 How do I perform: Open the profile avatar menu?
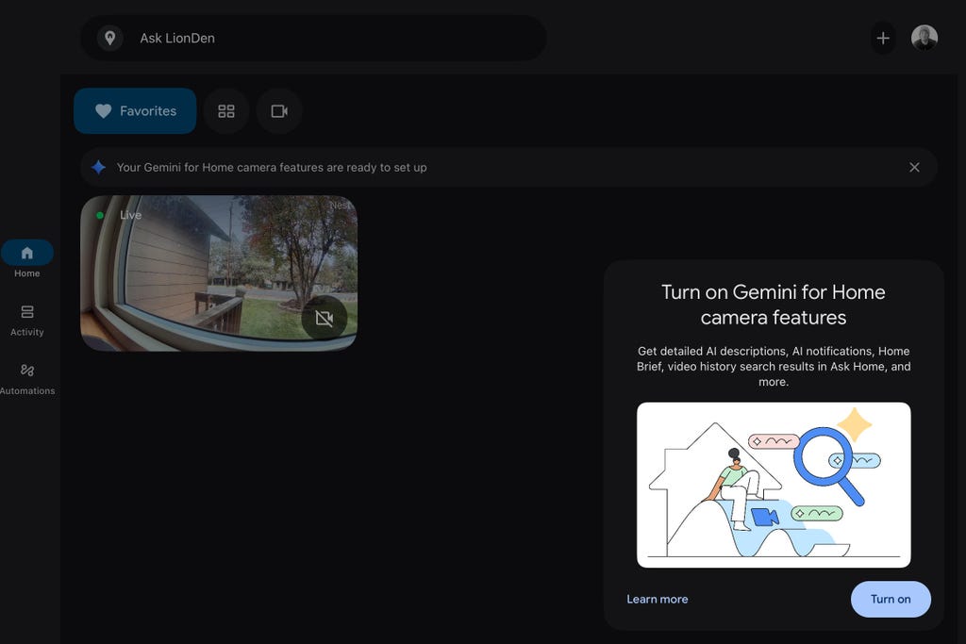click(x=924, y=39)
